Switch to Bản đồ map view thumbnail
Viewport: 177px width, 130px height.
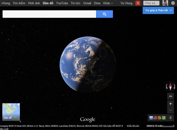11,112
